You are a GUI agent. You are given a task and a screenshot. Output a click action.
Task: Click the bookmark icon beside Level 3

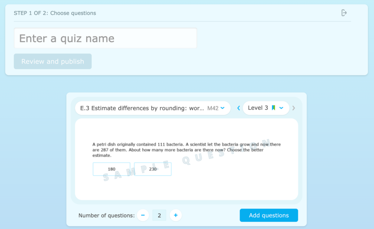(273, 108)
